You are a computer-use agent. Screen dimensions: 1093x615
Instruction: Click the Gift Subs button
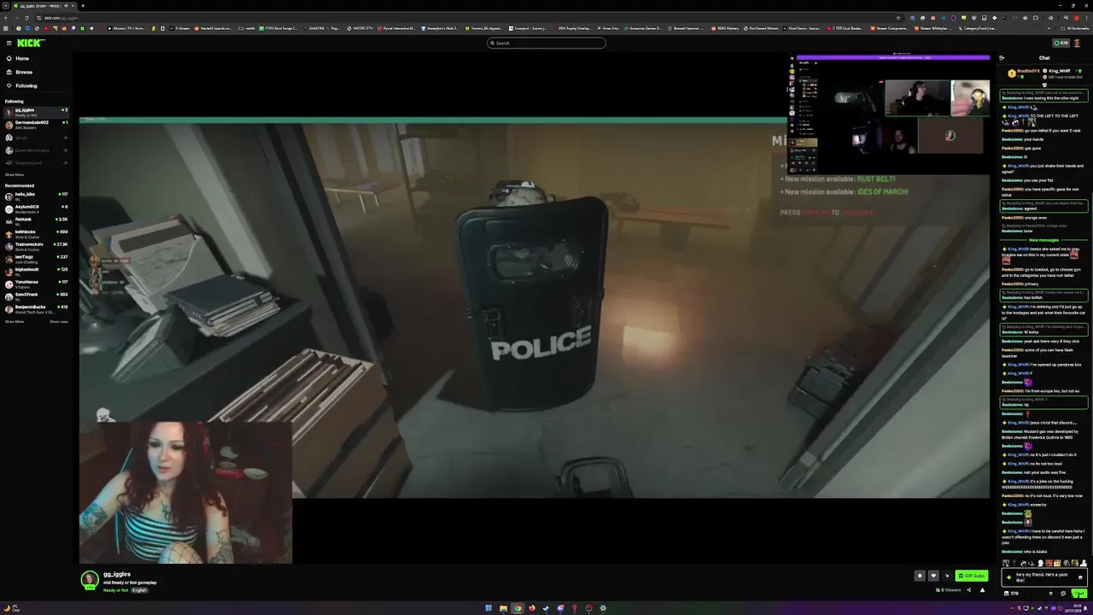[972, 576]
